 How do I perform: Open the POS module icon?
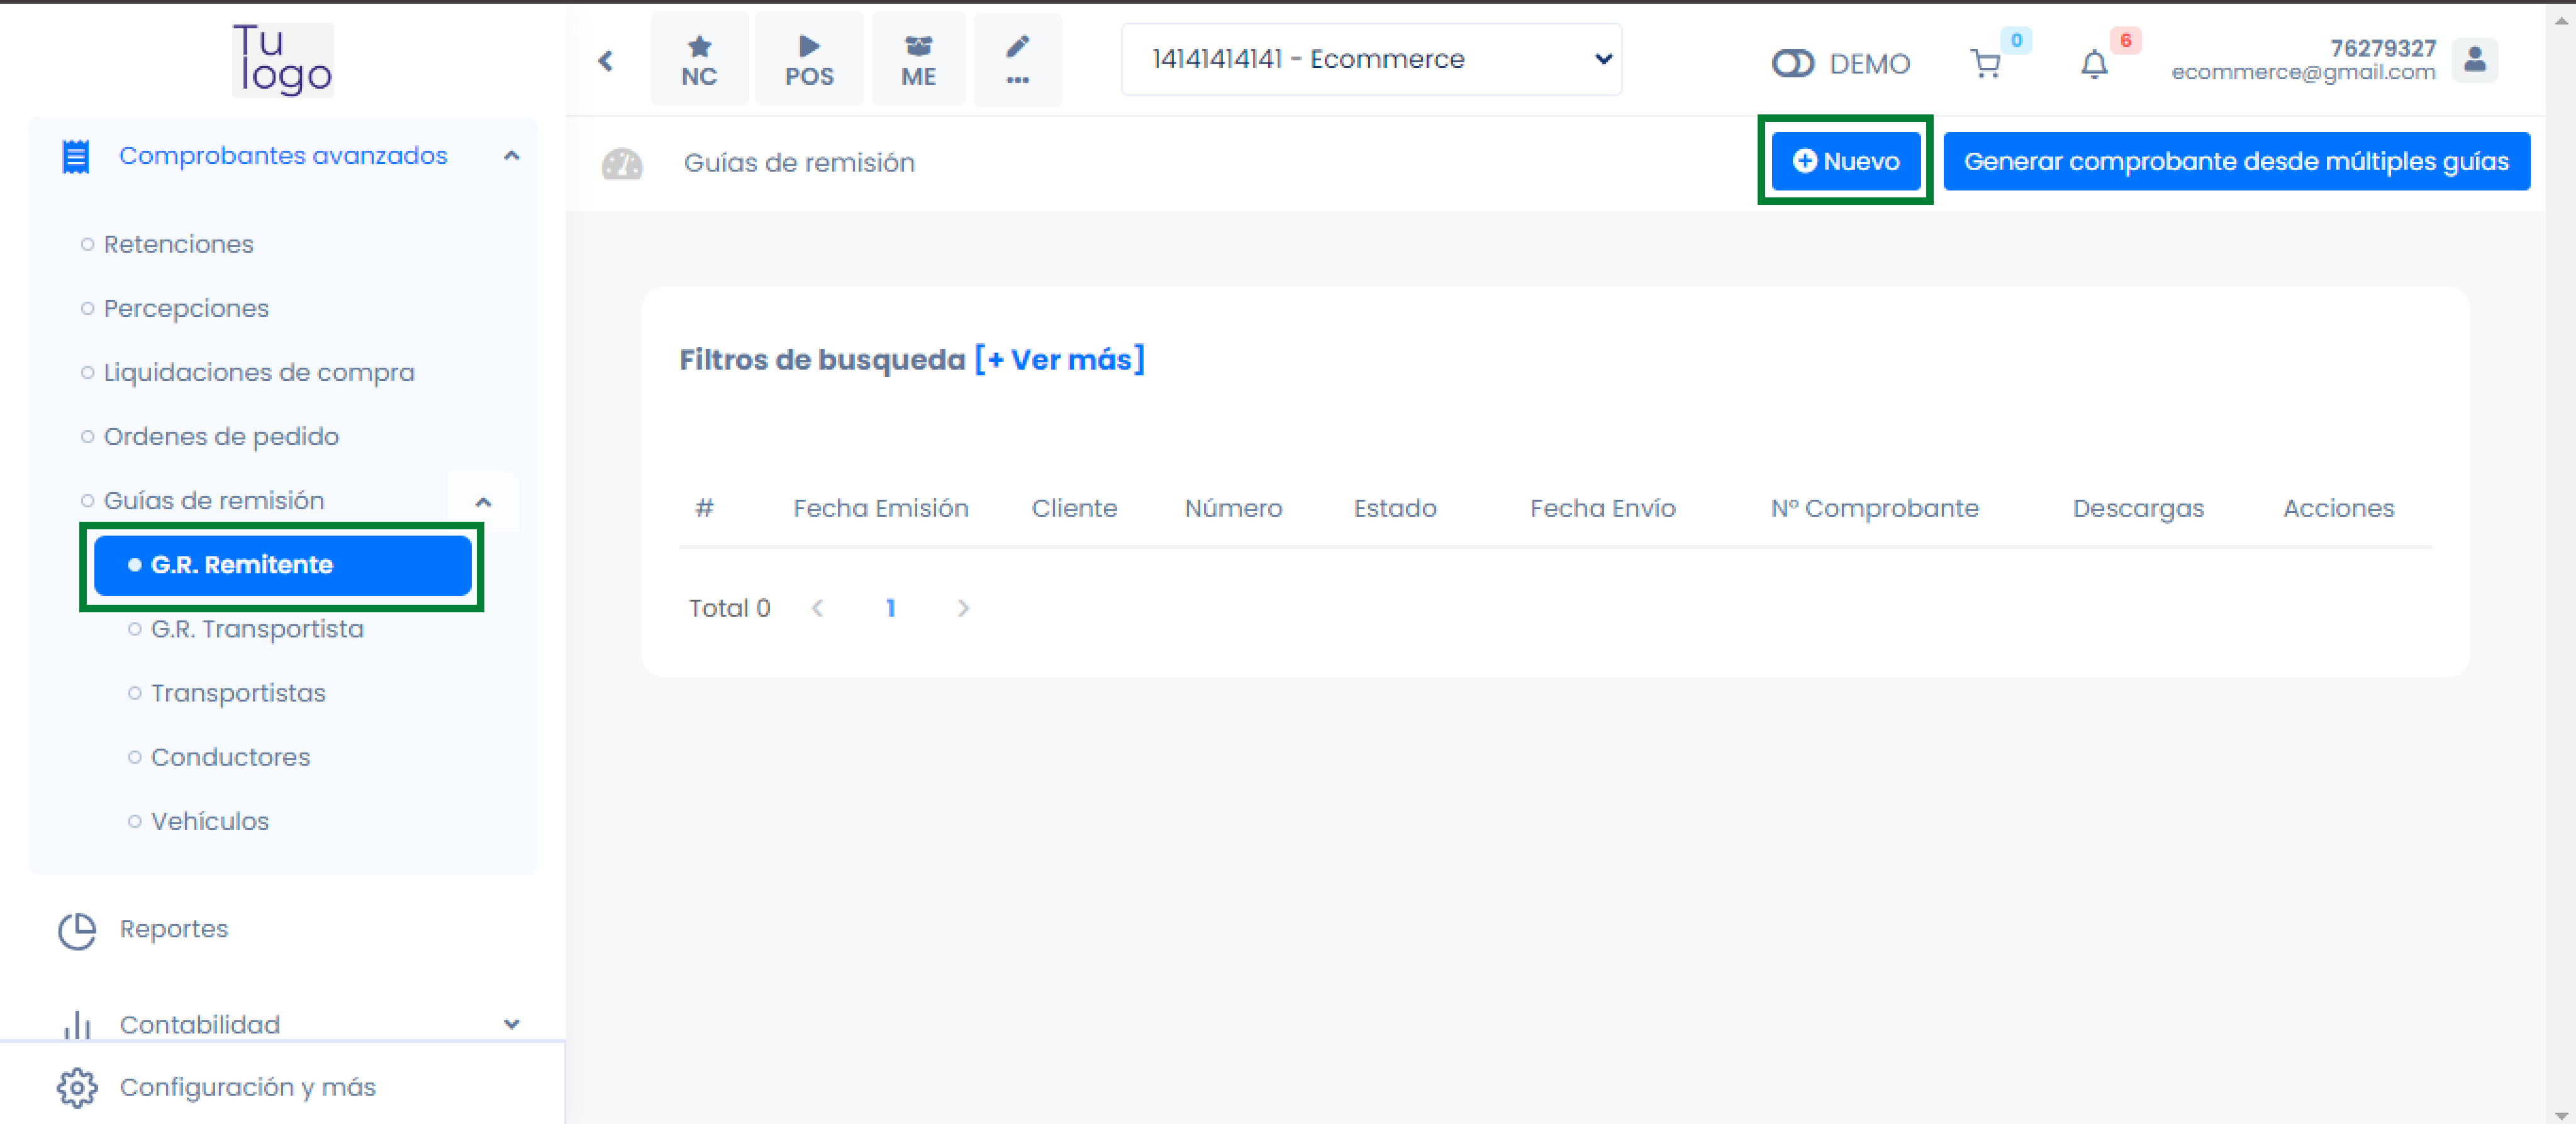tap(809, 58)
